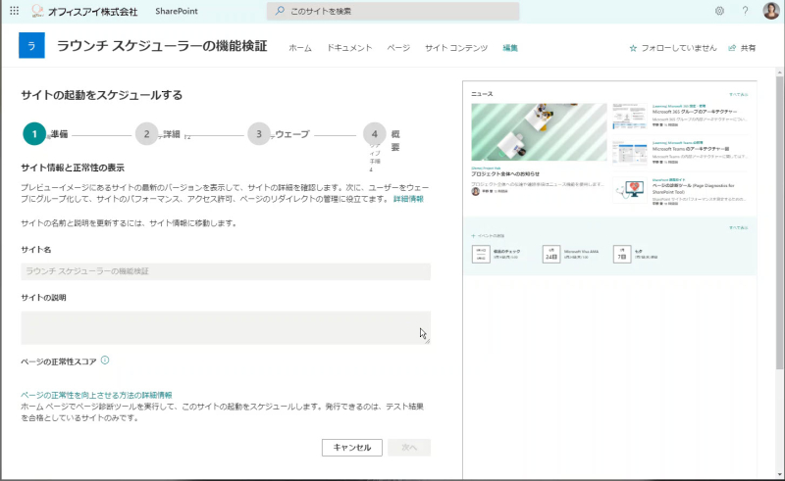
Task: Click the 共有 share button
Action: tap(742, 48)
